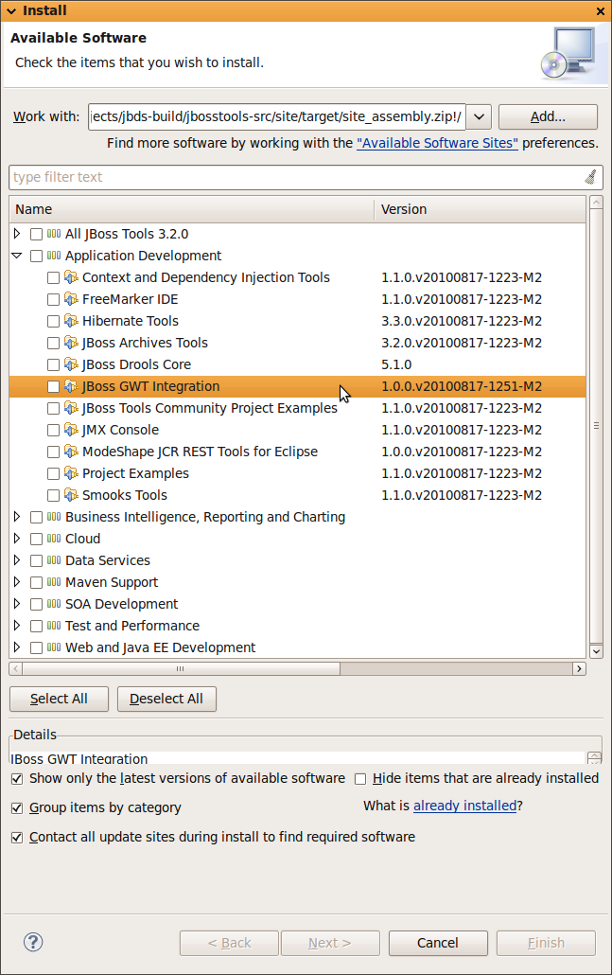Click the category icon beside Web and Java EE Development
Viewport: 612px width, 975px height.
tap(54, 647)
